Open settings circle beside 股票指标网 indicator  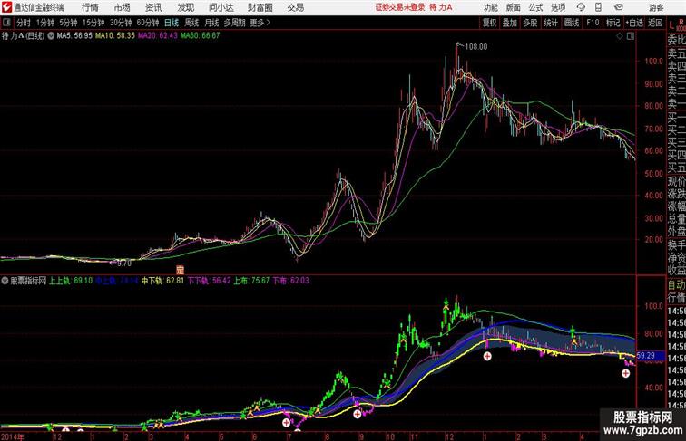[5, 281]
